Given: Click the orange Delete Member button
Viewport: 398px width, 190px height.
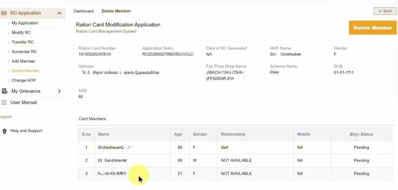Looking at the screenshot, I should (x=372, y=28).
